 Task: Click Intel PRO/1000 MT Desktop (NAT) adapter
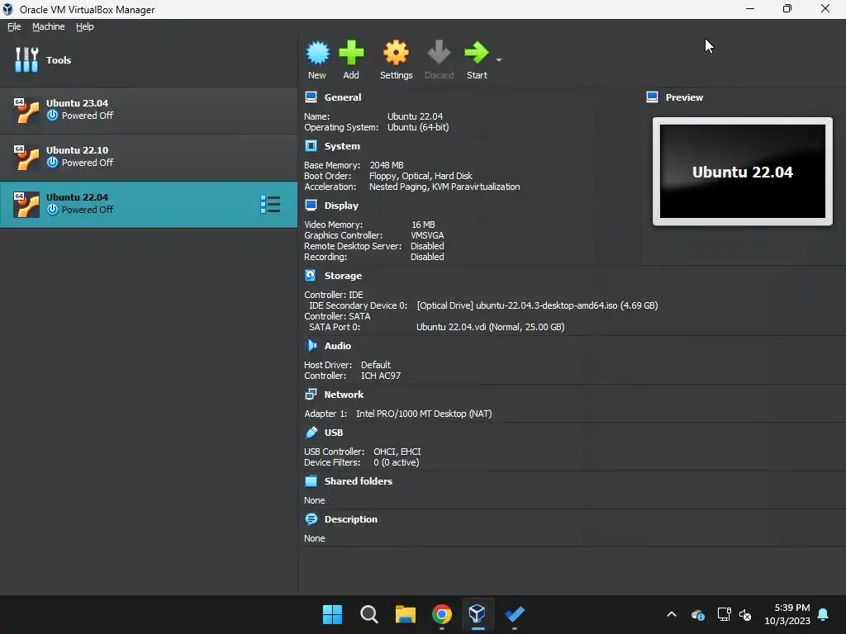pos(424,414)
